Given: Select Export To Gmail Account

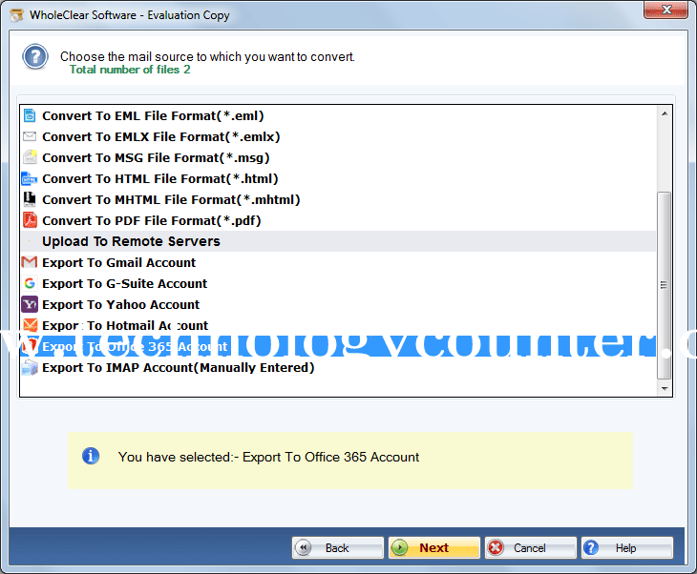Looking at the screenshot, I should click(338, 262).
